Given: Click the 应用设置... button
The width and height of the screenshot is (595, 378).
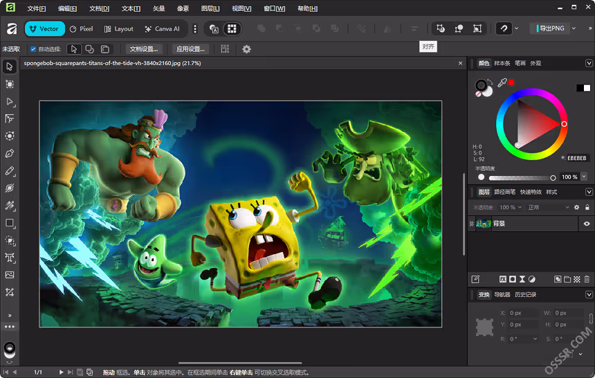Looking at the screenshot, I should [x=190, y=49].
